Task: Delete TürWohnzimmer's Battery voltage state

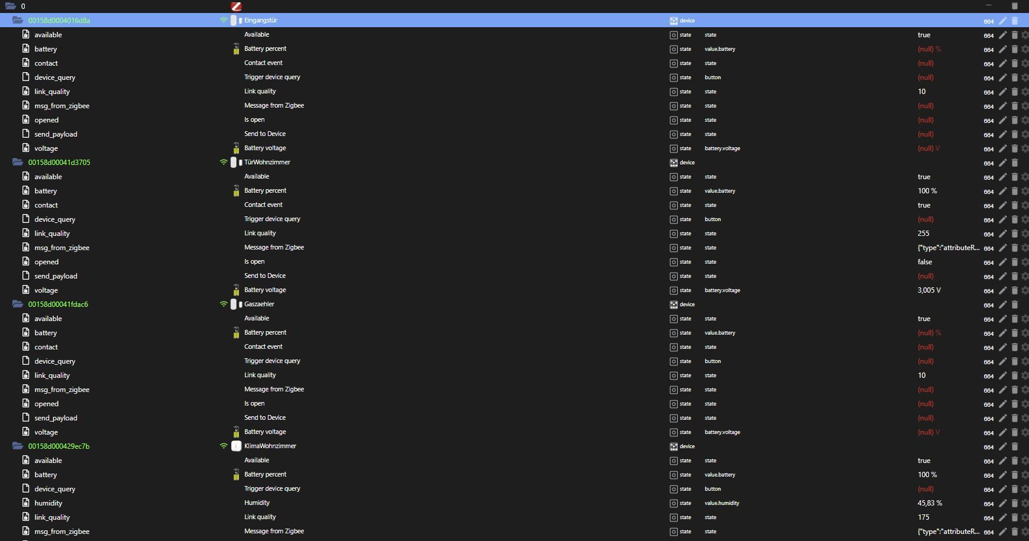Action: point(1015,290)
